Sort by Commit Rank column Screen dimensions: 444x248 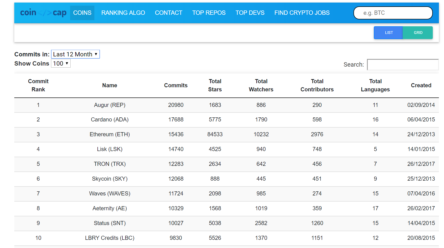[x=38, y=85]
